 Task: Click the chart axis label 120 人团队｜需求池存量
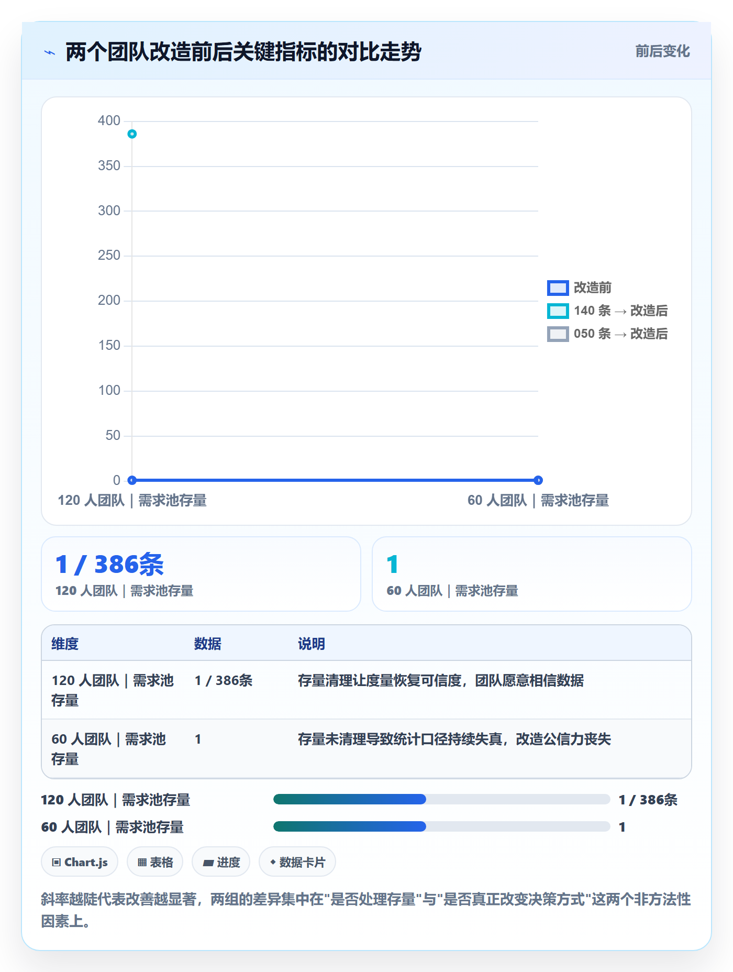pyautogui.click(x=132, y=501)
